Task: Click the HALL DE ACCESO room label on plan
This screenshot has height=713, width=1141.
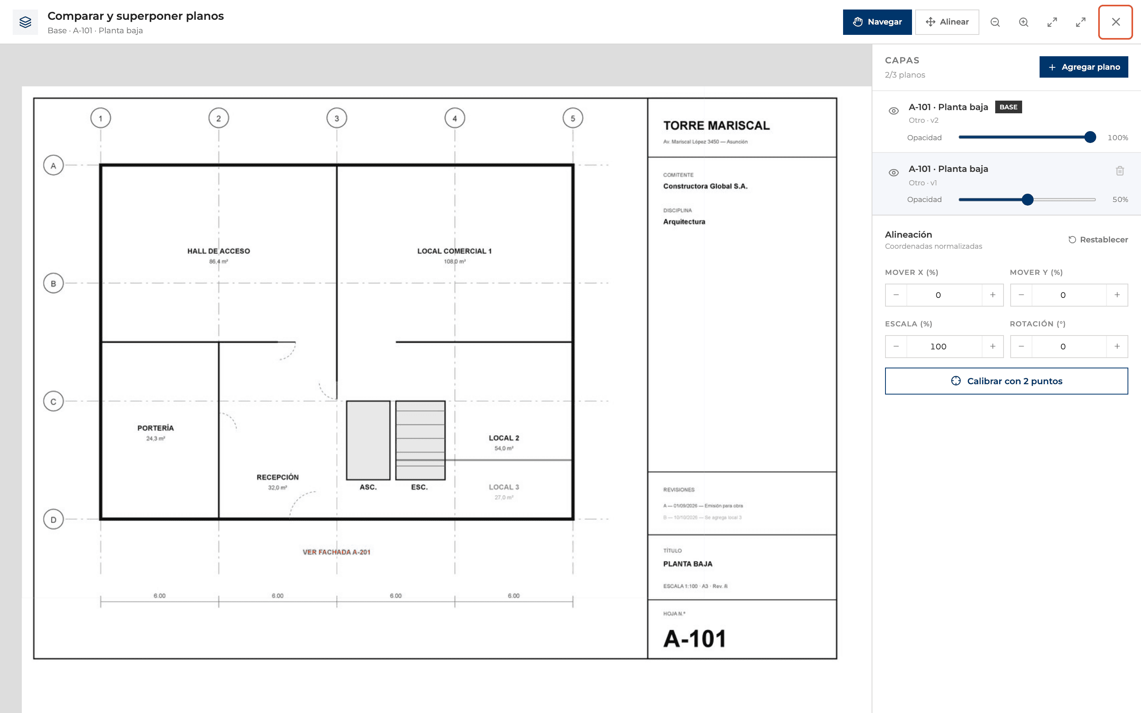Action: click(218, 251)
